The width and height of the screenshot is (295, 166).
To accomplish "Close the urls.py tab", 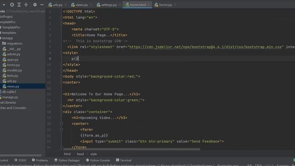I will (x=65, y=5).
